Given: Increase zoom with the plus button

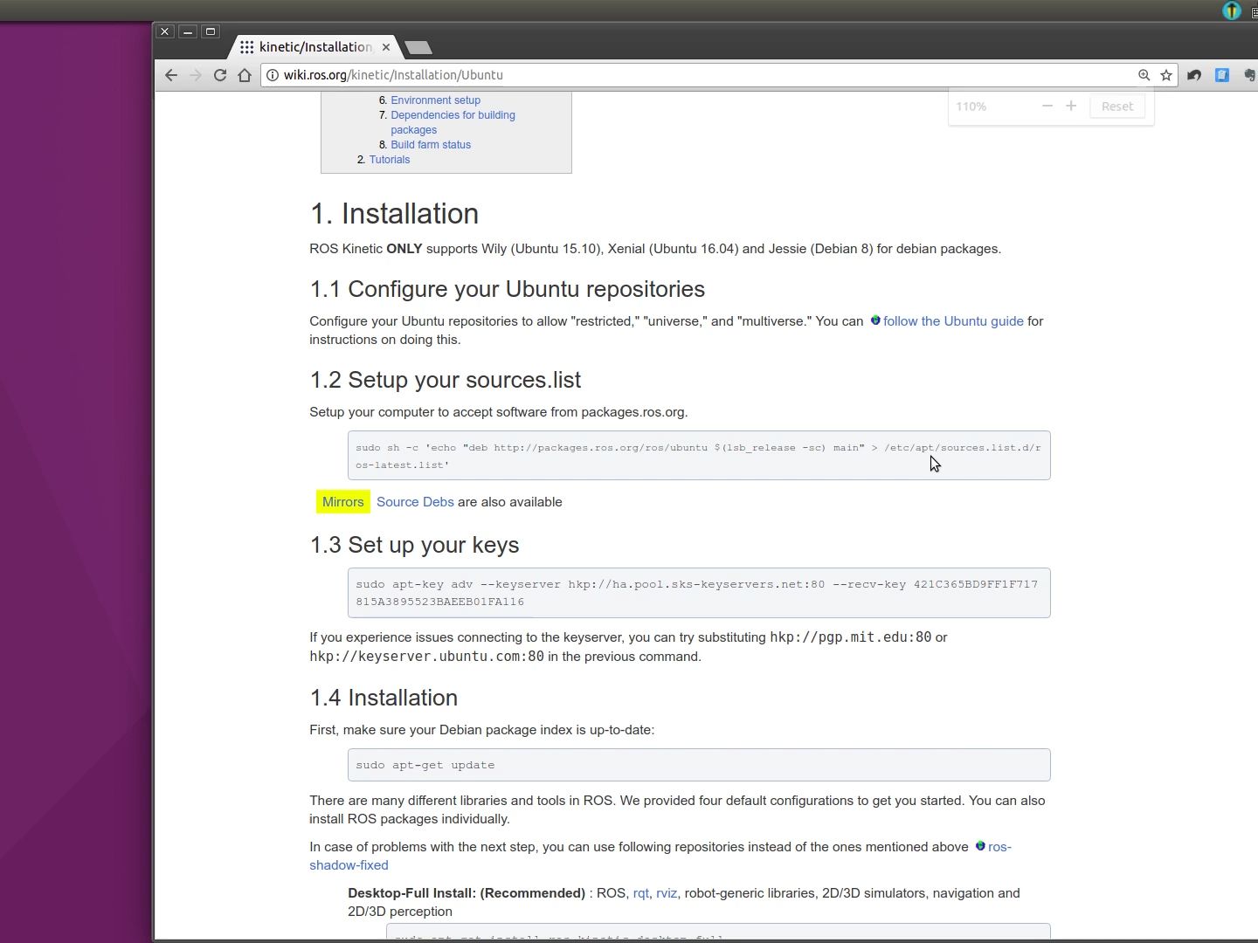Looking at the screenshot, I should point(1071,106).
